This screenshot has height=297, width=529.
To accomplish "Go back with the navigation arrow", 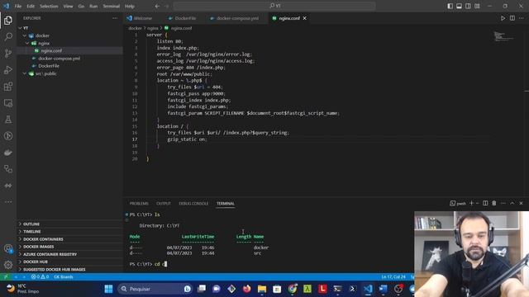I will click(157, 6).
